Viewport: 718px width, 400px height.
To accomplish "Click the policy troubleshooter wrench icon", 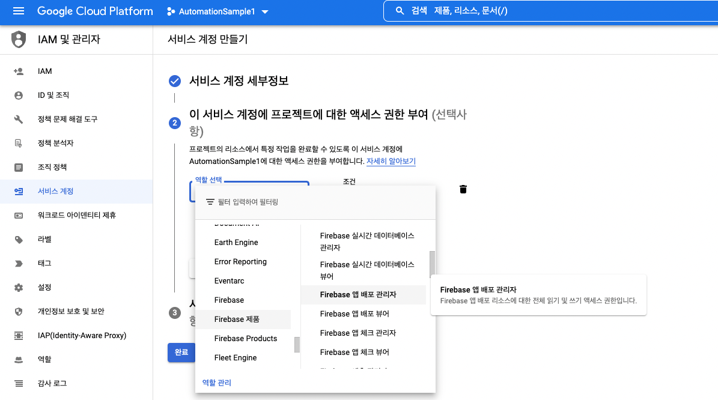I will click(18, 120).
